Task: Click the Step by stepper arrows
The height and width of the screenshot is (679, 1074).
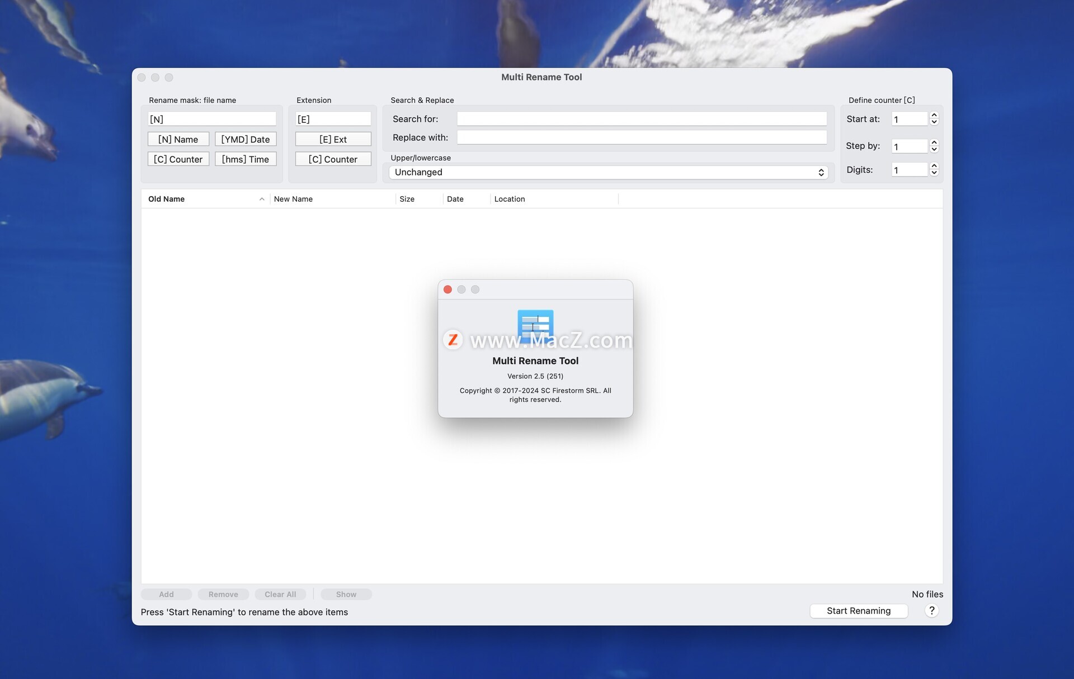Action: pyautogui.click(x=934, y=146)
